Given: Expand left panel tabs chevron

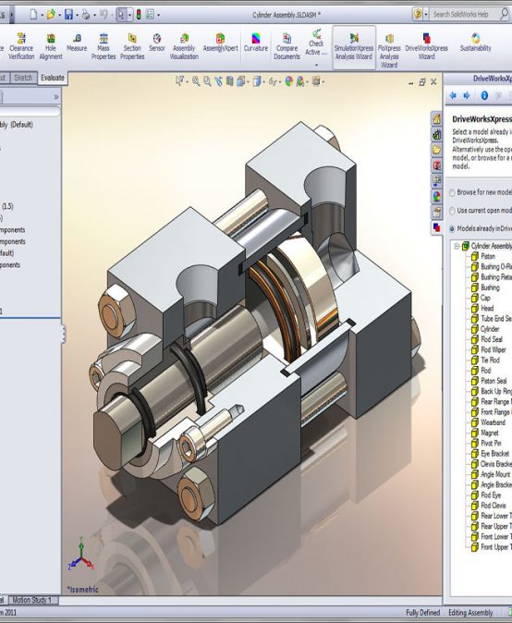Looking at the screenshot, I should pos(56,96).
